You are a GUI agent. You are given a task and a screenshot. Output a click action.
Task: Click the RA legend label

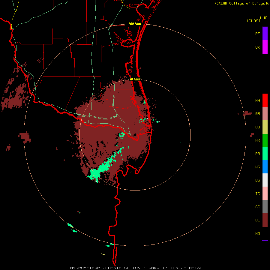pos(258,154)
